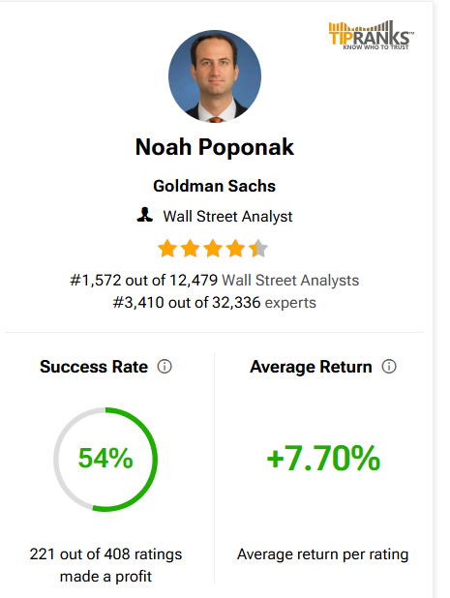Click the #1,572 ranking number

point(96,281)
